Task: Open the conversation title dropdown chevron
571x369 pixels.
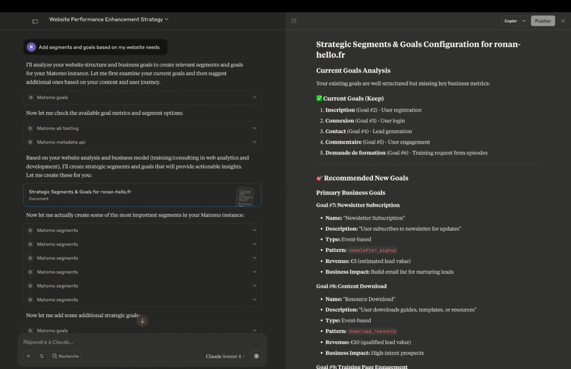Action: (167, 18)
